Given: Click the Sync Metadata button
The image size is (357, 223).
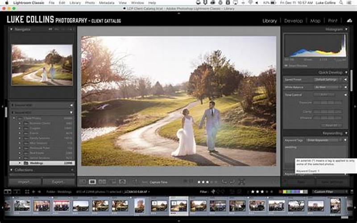Looking at the screenshot, I should click(x=300, y=182).
